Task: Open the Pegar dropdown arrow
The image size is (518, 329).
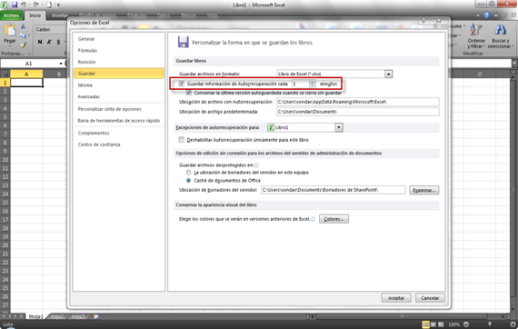Action: click(x=10, y=46)
